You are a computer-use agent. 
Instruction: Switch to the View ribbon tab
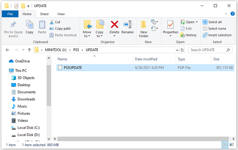click(61, 14)
